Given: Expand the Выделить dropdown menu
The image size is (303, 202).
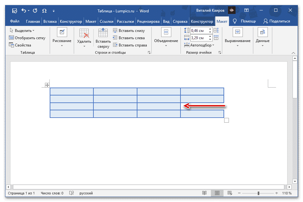Looking at the screenshot, I should coord(22,31).
